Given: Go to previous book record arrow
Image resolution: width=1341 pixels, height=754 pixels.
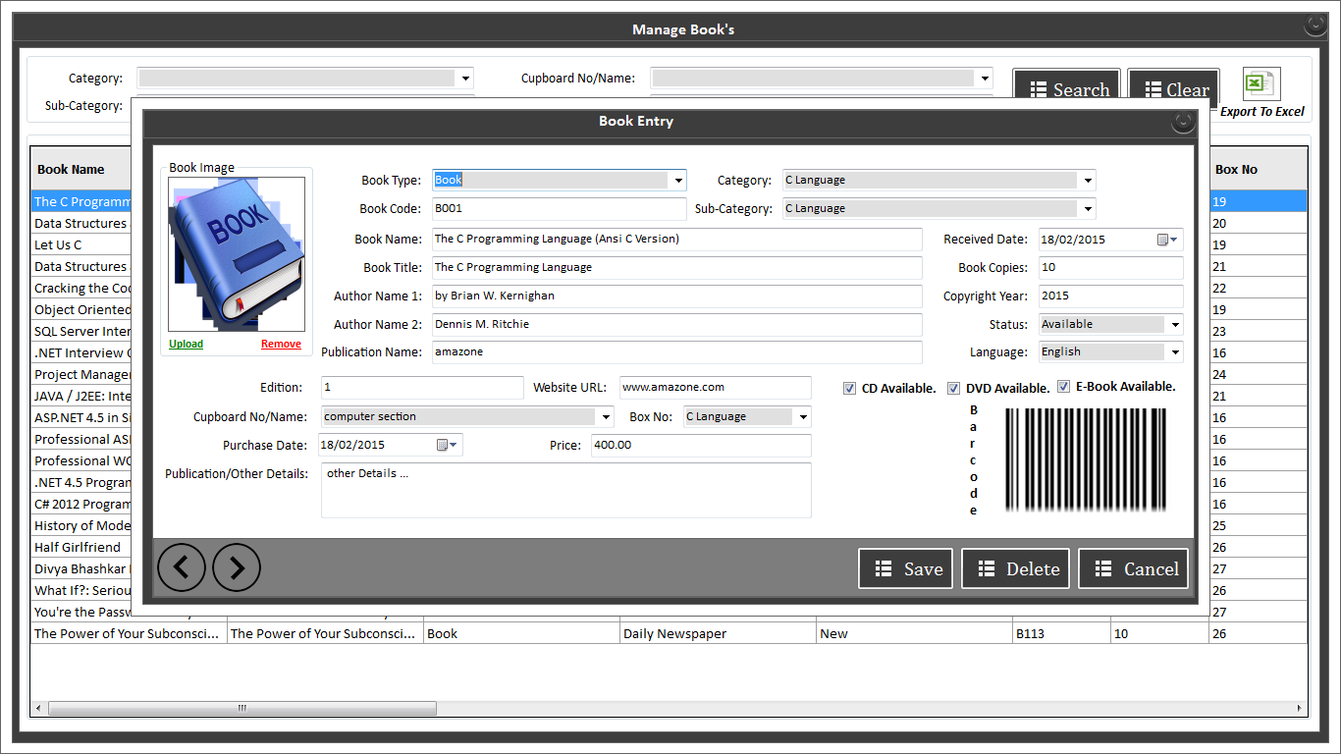Looking at the screenshot, I should pyautogui.click(x=182, y=566).
